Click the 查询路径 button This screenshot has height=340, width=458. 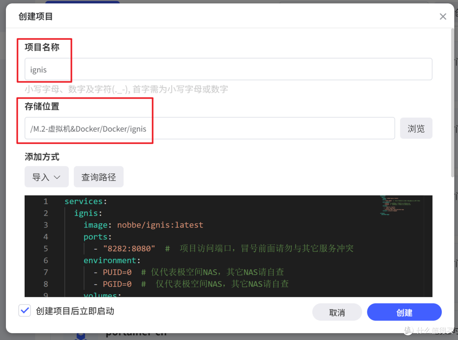99,177
